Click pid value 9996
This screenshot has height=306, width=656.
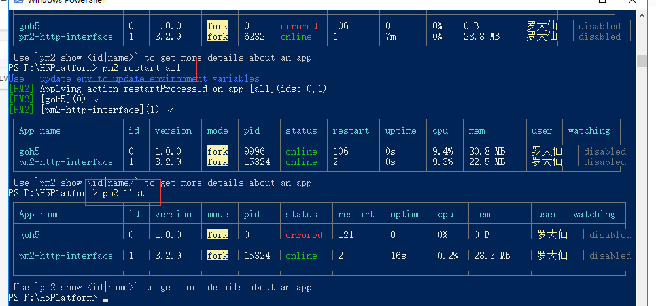pos(254,151)
